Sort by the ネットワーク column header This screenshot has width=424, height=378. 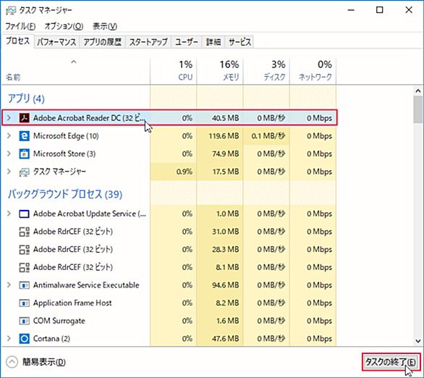[x=313, y=71]
